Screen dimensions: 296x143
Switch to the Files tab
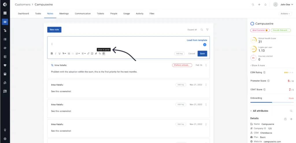tap(152, 14)
